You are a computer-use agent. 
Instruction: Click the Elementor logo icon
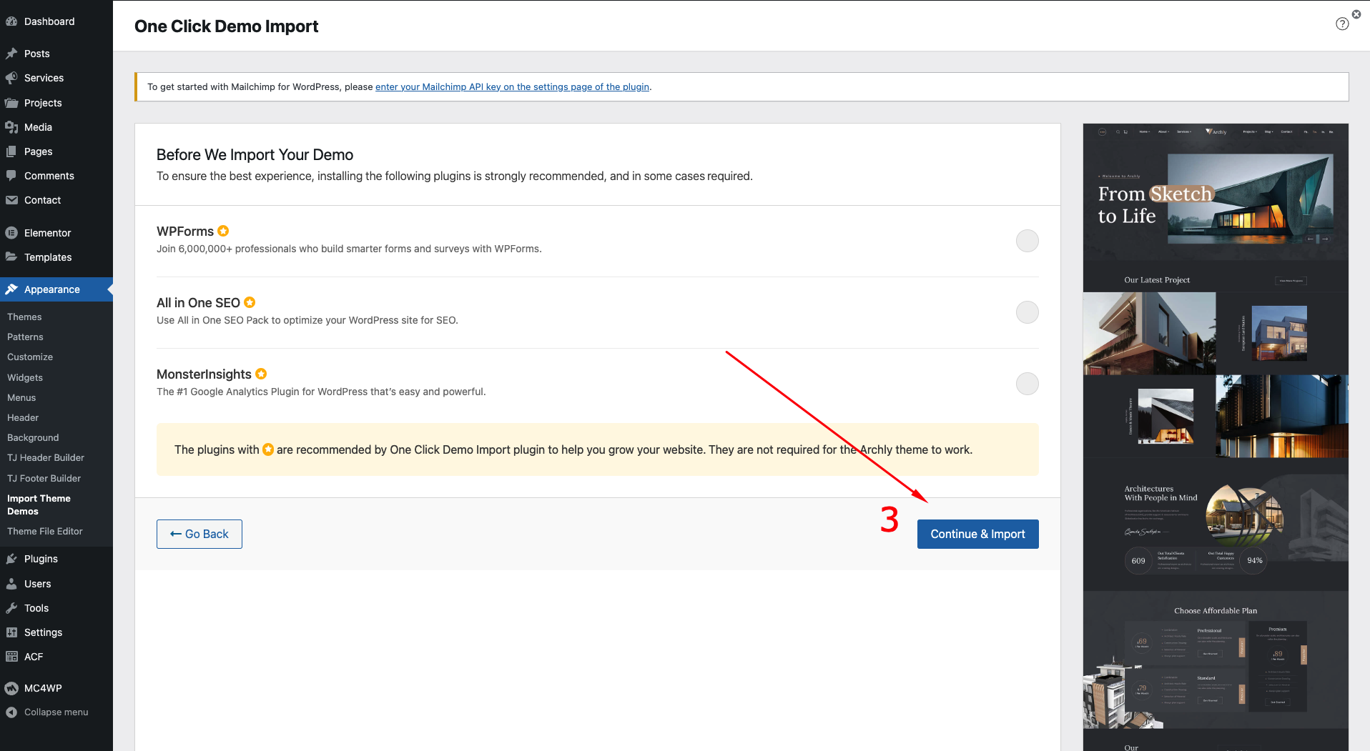coord(11,233)
